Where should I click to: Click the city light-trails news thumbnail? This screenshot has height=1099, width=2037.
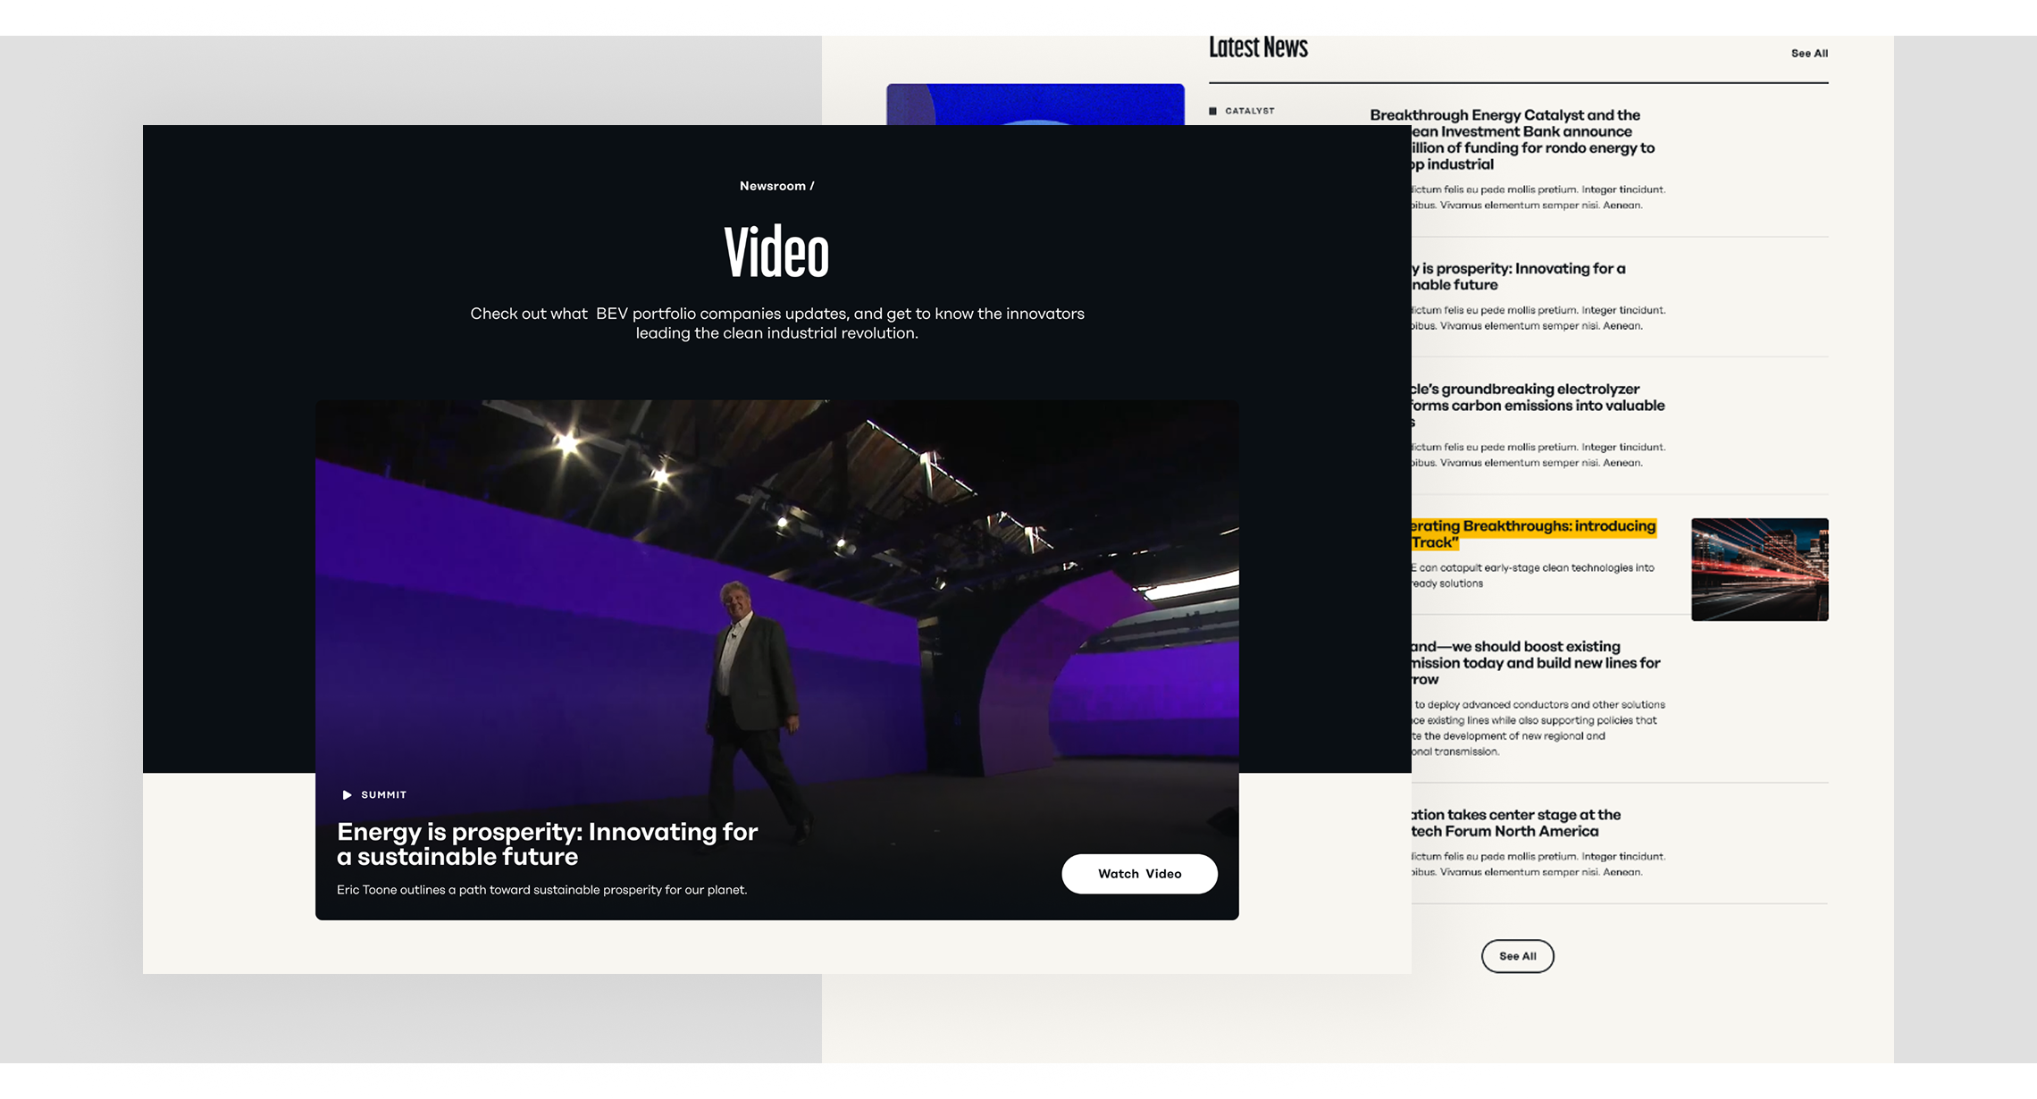[x=1759, y=569]
